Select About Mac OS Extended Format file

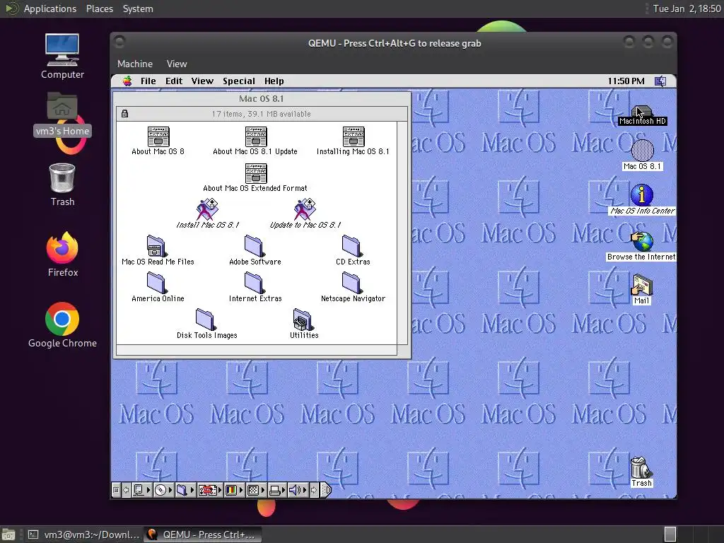coord(255,177)
